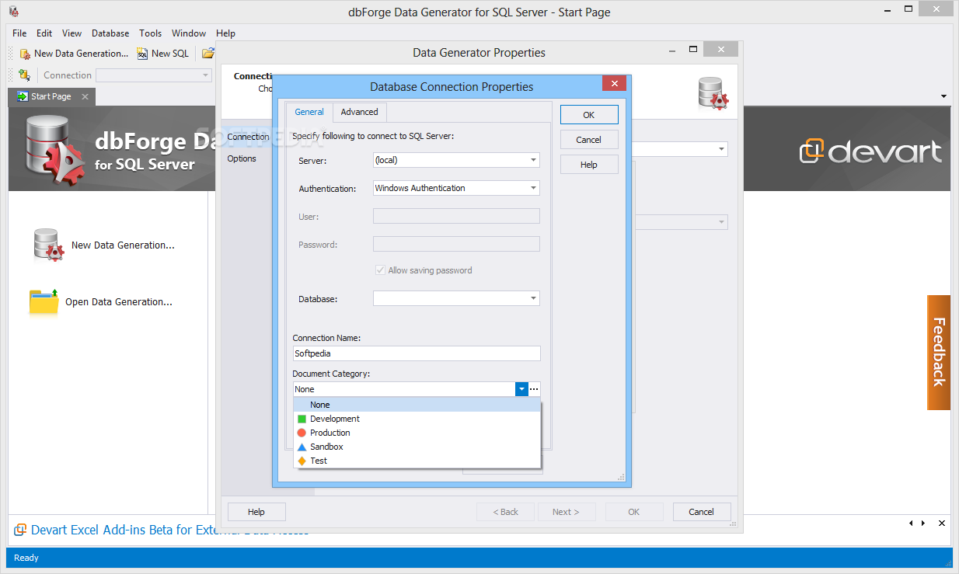
Task: Click Help in Data Generator Properties wizard
Action: tap(256, 512)
